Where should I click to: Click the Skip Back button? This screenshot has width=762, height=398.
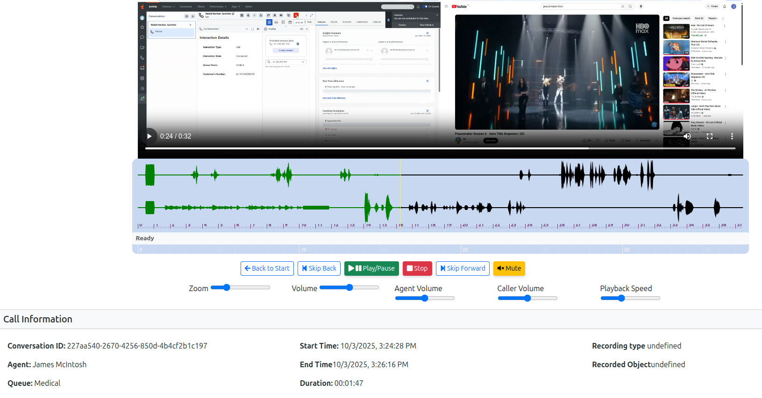(x=319, y=268)
